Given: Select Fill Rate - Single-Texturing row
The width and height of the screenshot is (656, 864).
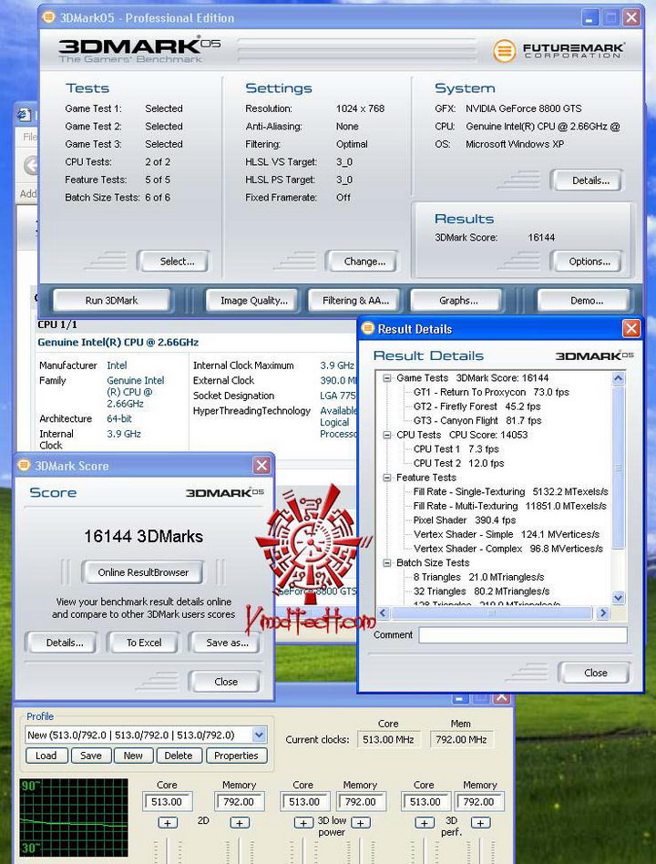Looking at the screenshot, I should 510,491.
